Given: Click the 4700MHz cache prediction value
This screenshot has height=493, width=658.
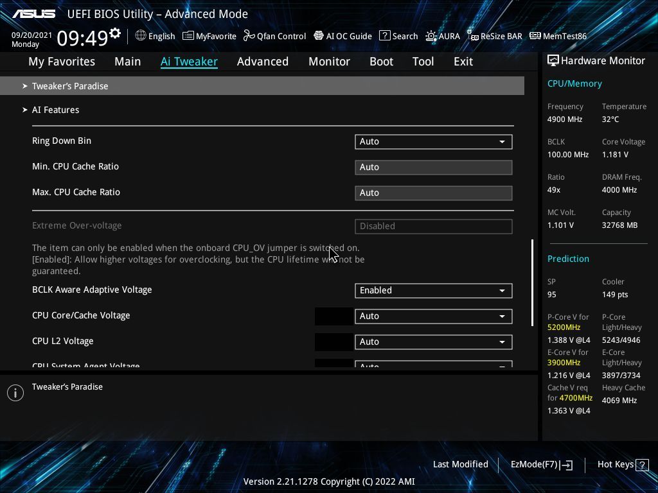Looking at the screenshot, I should [x=576, y=398].
